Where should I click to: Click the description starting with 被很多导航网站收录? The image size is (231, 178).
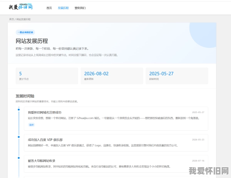coord(99,166)
